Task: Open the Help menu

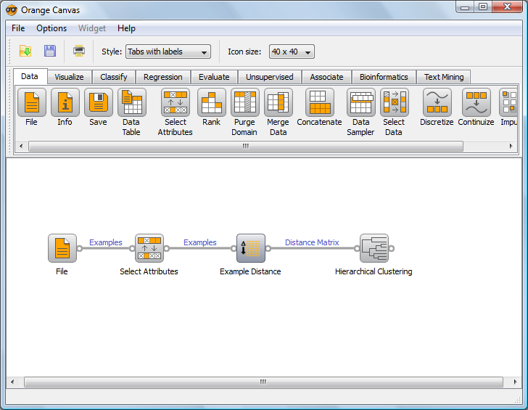Action: (126, 28)
